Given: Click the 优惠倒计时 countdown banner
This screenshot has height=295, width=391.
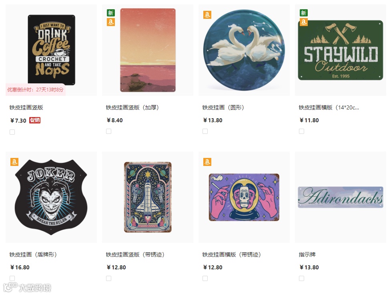Looking at the screenshot, I should [35, 90].
